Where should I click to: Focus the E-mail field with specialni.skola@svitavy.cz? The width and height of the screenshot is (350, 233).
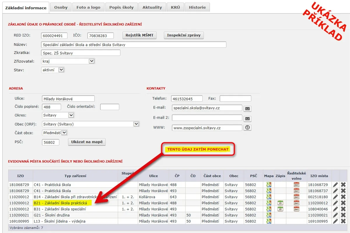pos(207,108)
